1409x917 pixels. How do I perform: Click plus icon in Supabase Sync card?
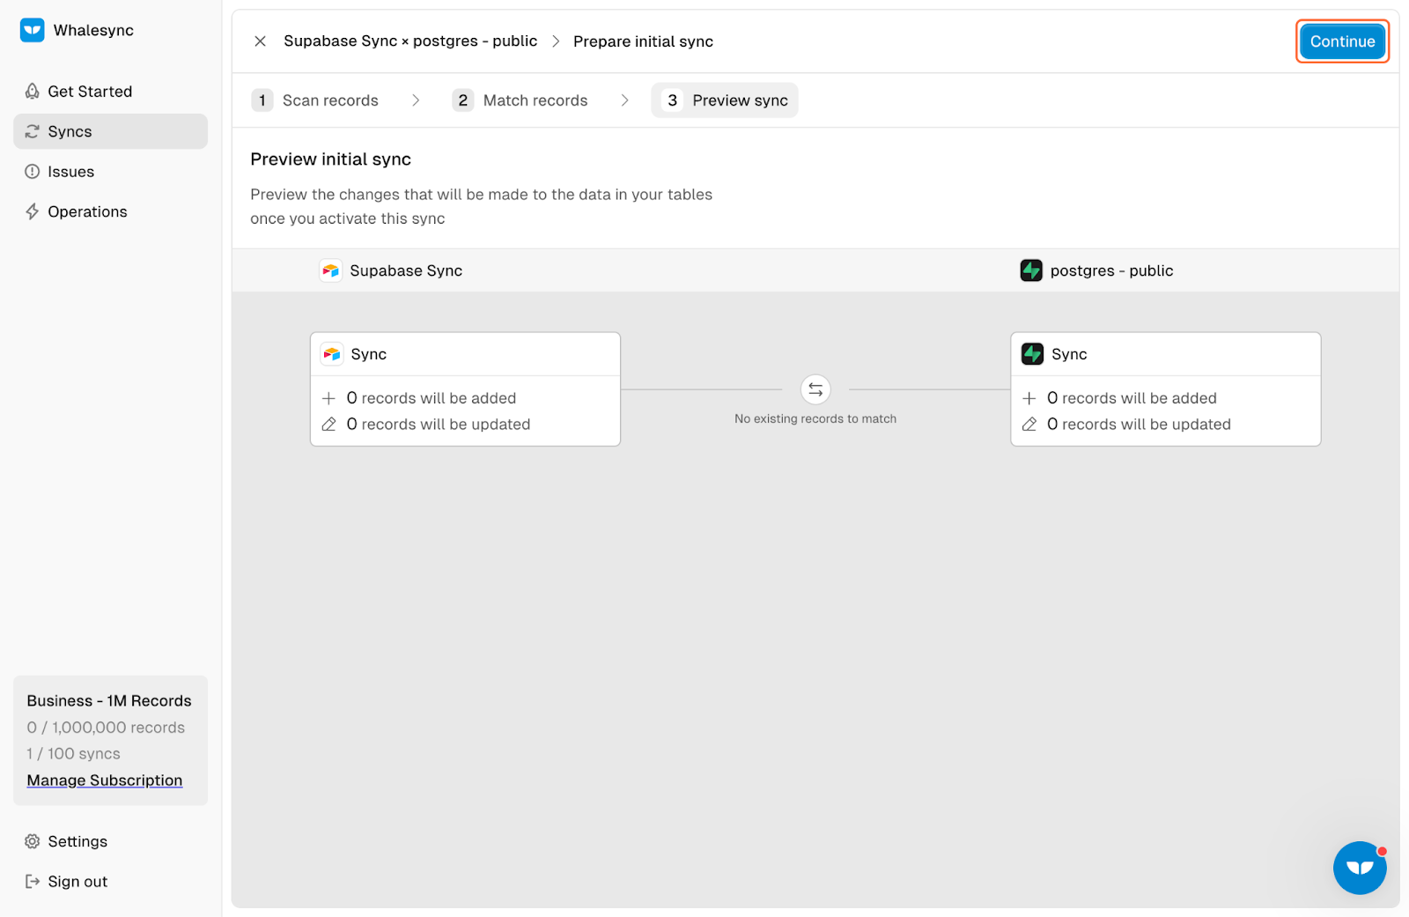coord(1029,398)
